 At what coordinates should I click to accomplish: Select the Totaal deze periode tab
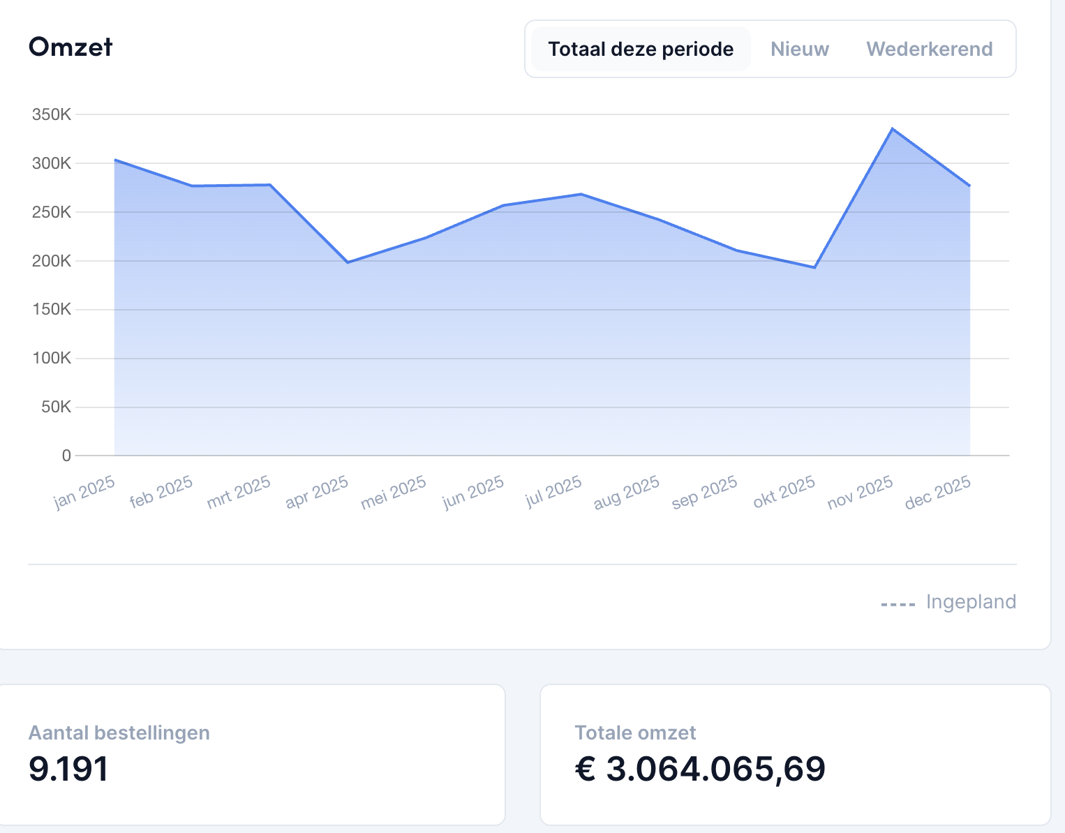click(x=641, y=49)
